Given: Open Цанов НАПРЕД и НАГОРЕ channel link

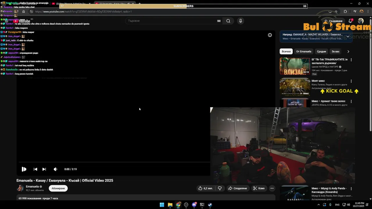Looking at the screenshot, I should pyautogui.click(x=325, y=67).
